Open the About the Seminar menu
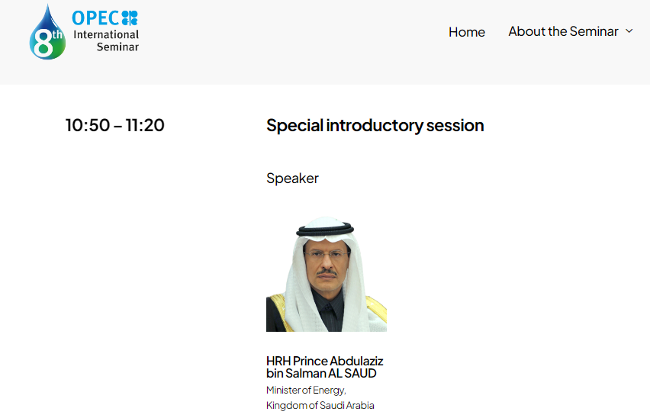Image resolution: width=650 pixels, height=418 pixels. [x=563, y=31]
